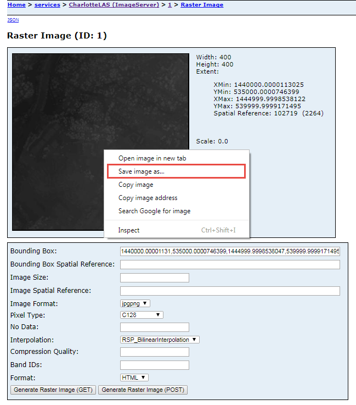
Task: Click Generate Raster Image (POST) button
Action: tap(143, 390)
